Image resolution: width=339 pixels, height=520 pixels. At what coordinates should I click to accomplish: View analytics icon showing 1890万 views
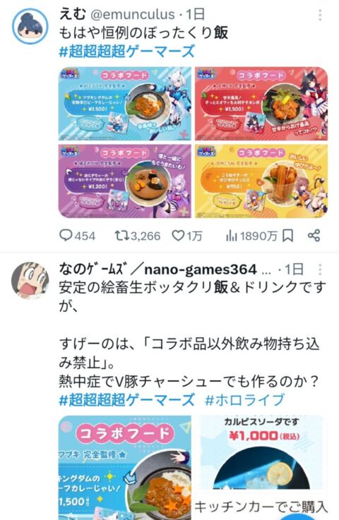tap(232, 236)
